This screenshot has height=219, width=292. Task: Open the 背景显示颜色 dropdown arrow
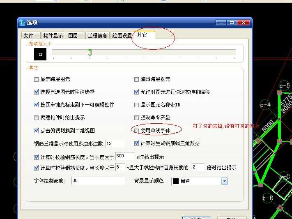224,181
